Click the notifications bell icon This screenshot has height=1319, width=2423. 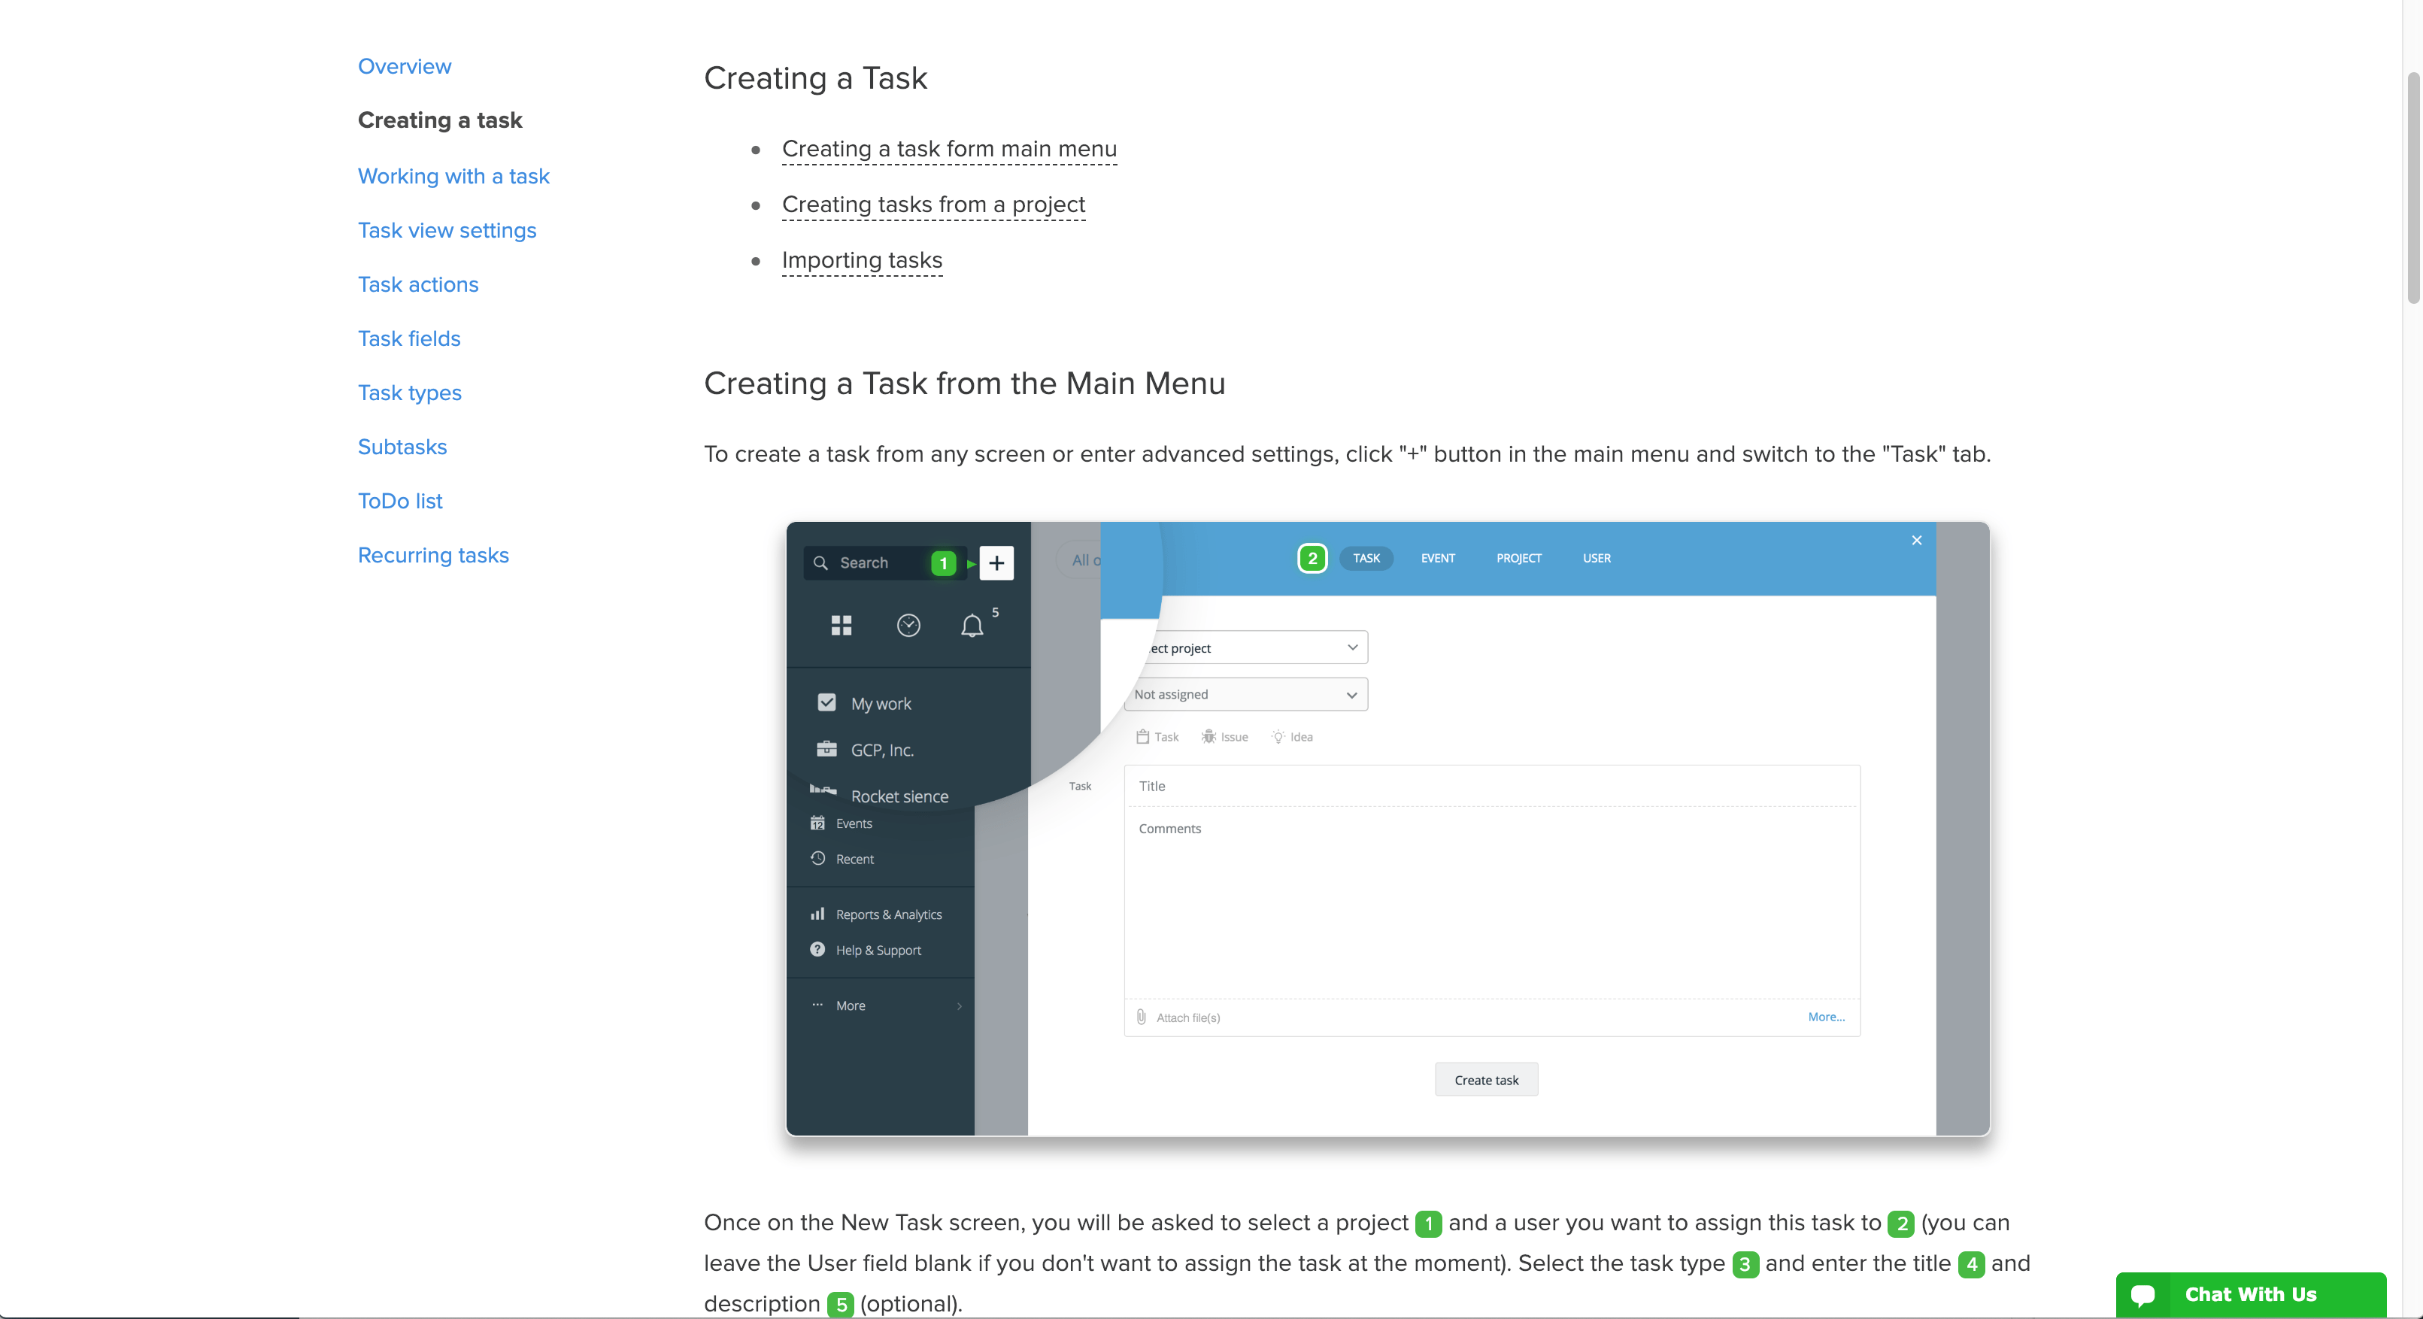(972, 625)
